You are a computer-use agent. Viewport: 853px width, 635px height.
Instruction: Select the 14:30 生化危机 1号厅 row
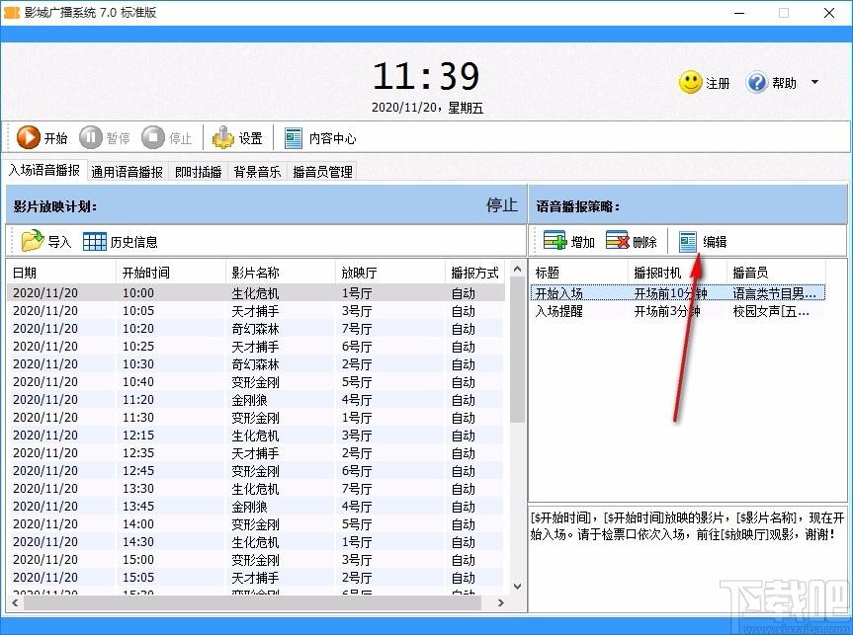[256, 541]
